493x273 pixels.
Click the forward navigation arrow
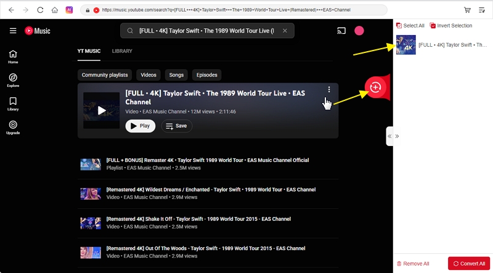pyautogui.click(x=26, y=10)
